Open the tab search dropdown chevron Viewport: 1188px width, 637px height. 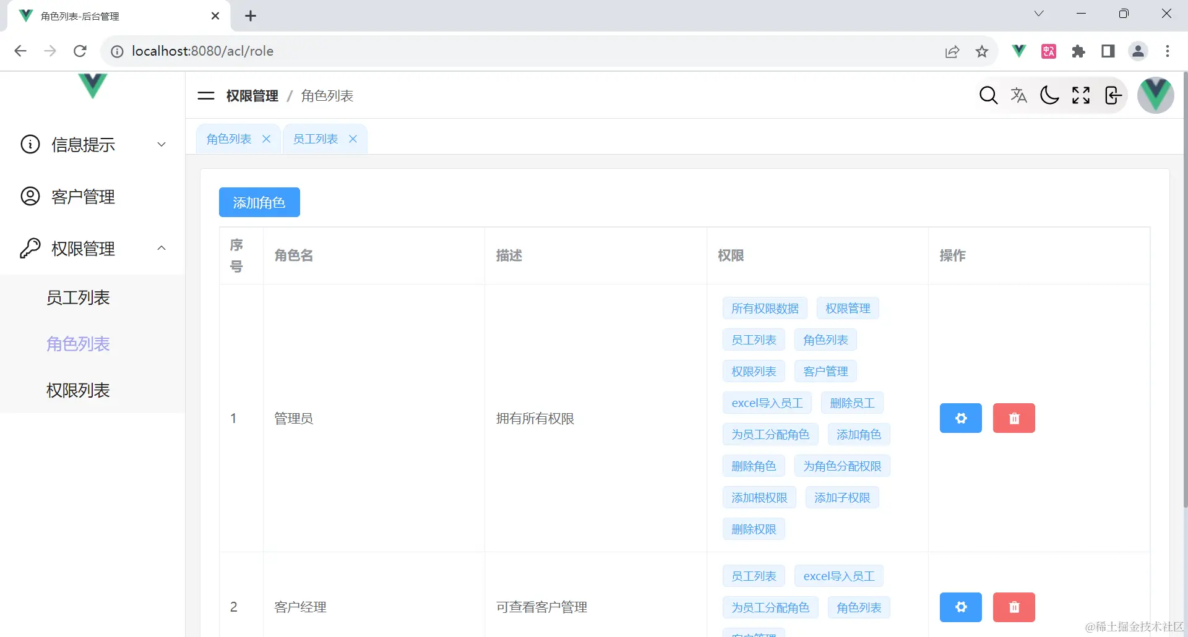[1039, 14]
